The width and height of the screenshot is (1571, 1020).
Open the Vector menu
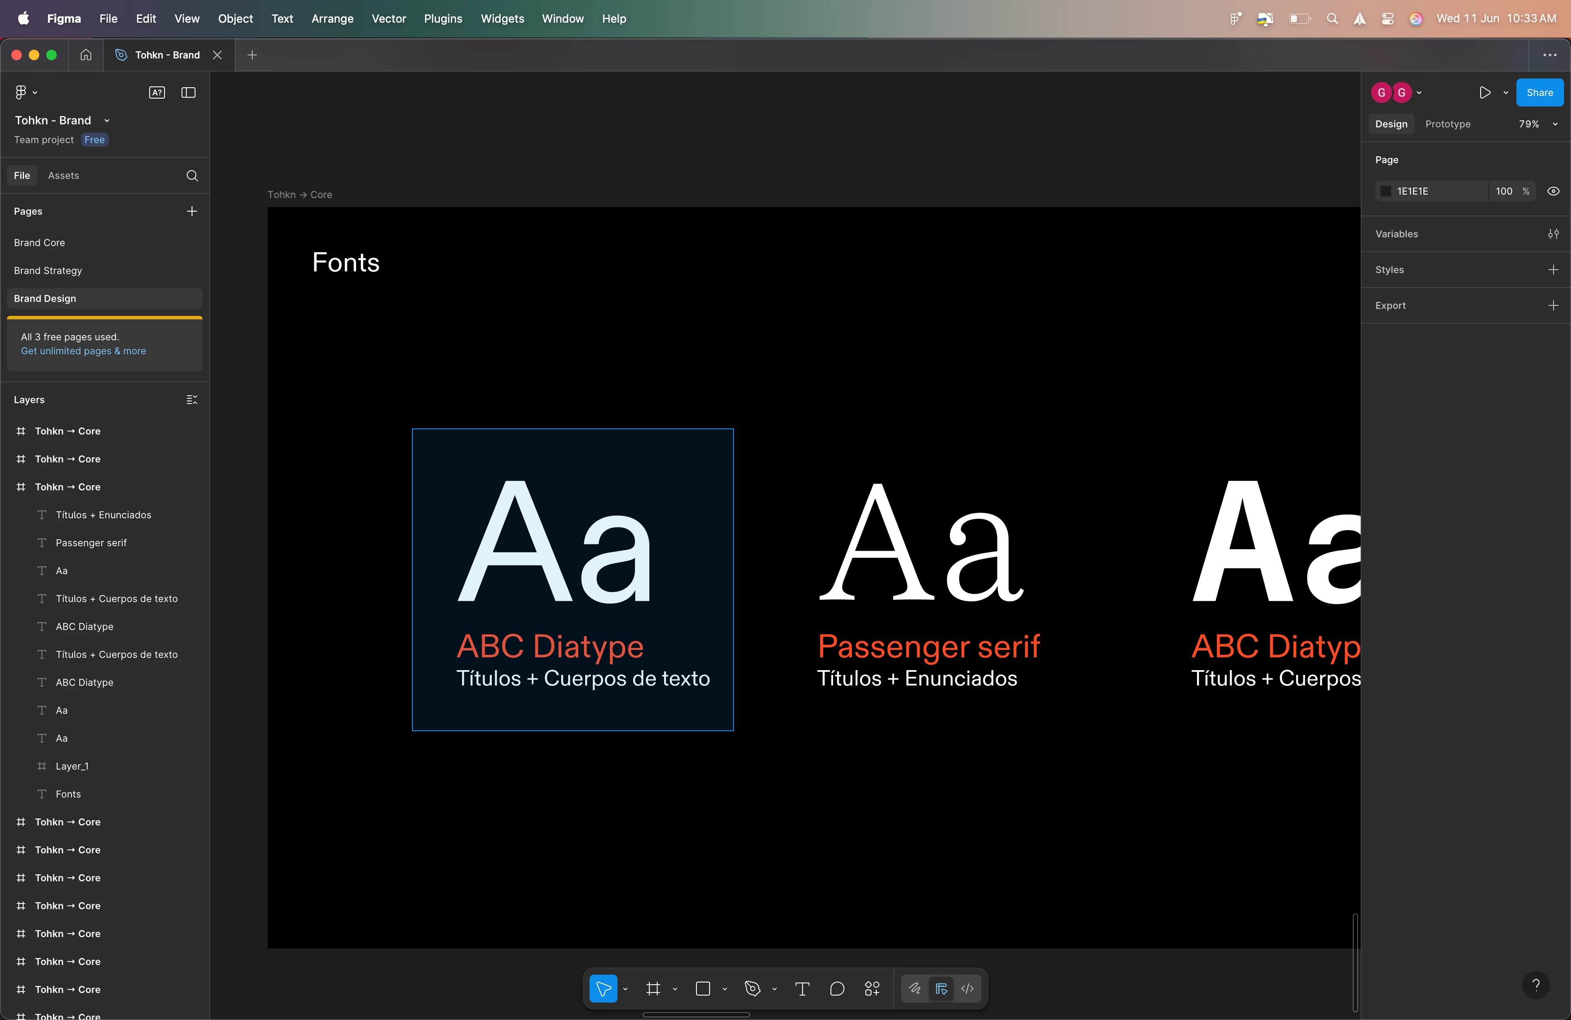click(x=389, y=18)
